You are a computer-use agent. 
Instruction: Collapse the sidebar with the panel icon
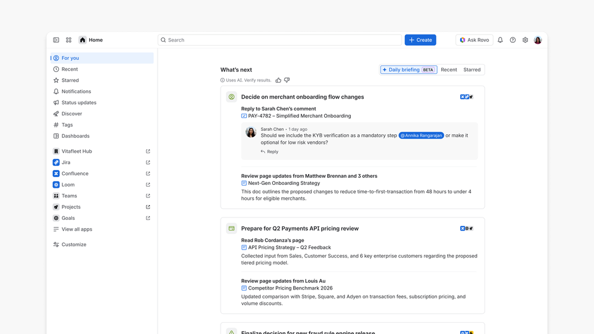pos(56,40)
